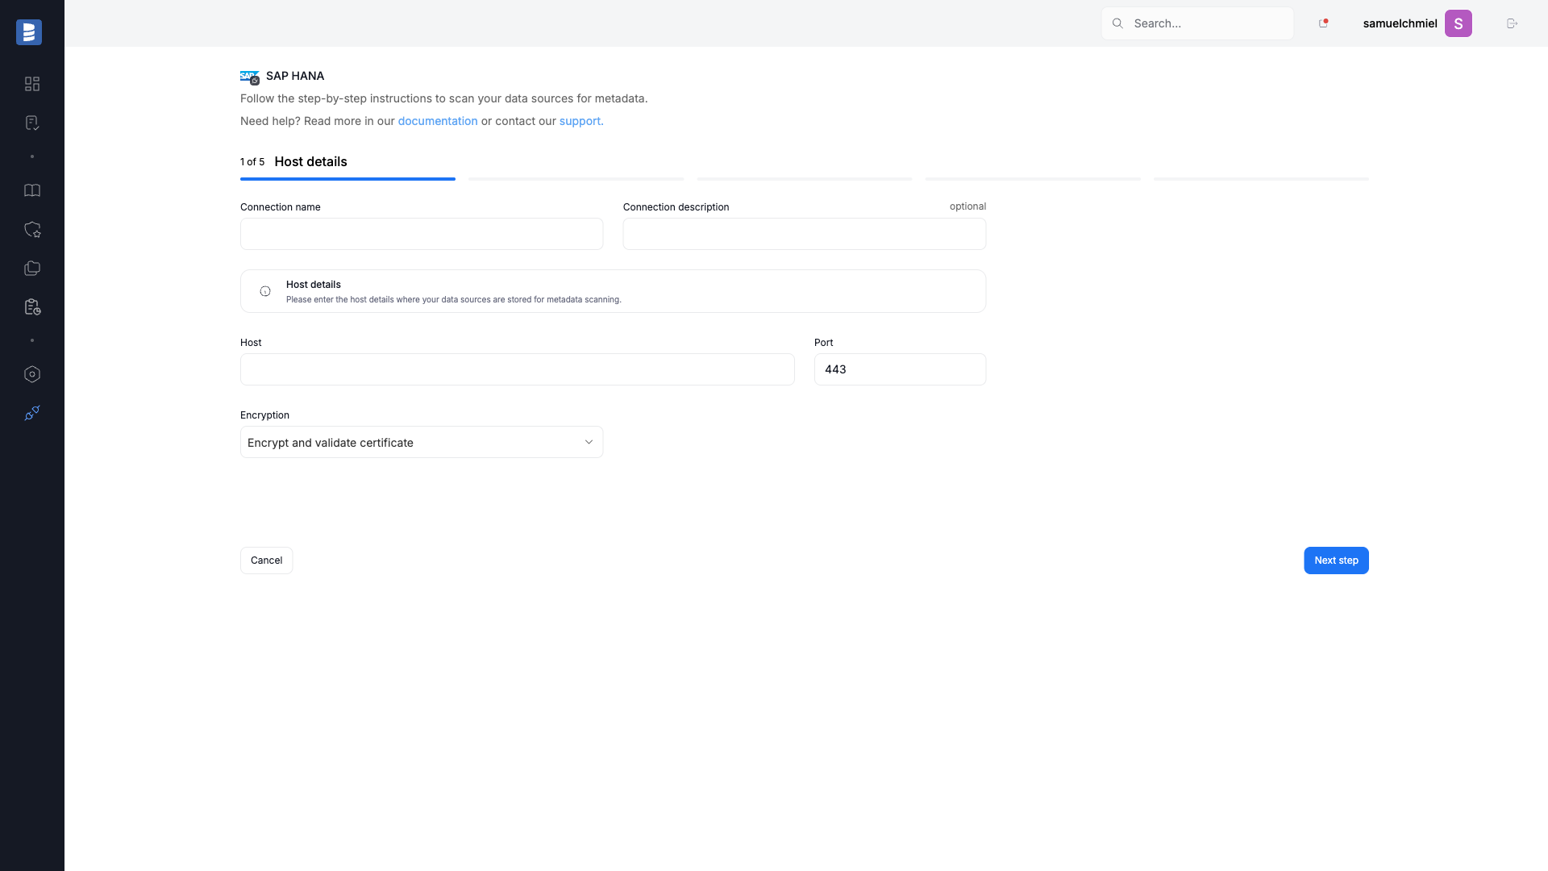
Task: Click the 'Please enter the host details' text
Action: click(454, 300)
